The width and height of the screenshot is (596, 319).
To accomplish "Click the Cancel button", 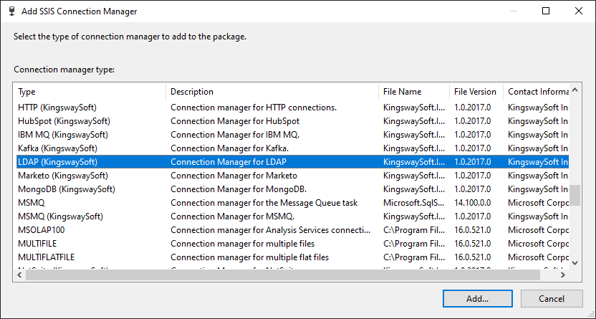I will pos(552,298).
